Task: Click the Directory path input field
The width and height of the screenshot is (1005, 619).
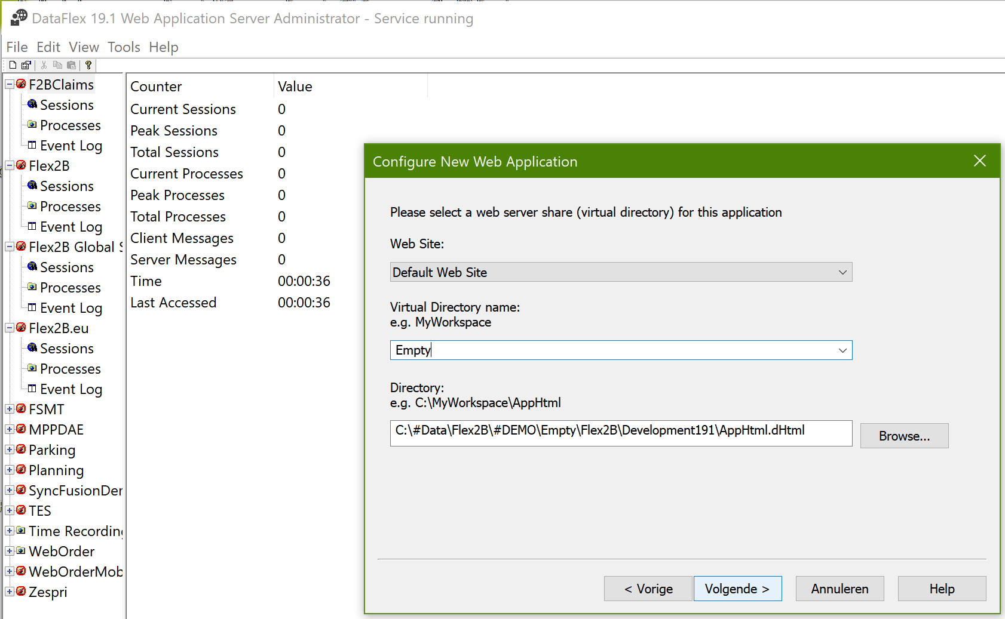Action: (621, 433)
